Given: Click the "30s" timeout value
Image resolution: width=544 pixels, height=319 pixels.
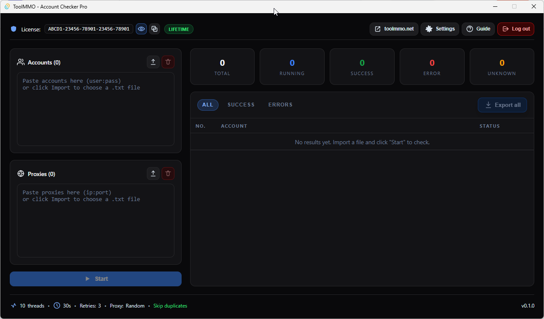Looking at the screenshot, I should (67, 306).
